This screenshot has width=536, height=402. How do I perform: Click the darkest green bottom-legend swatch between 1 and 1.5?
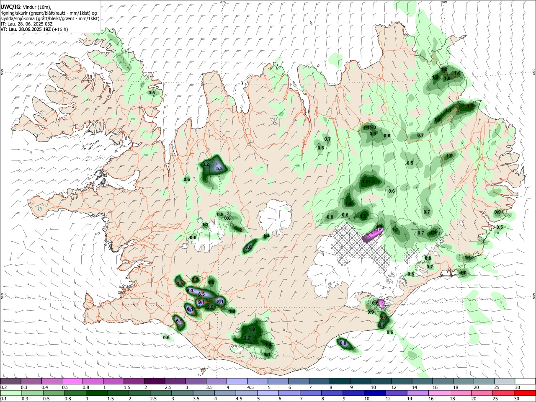[x=96, y=393]
